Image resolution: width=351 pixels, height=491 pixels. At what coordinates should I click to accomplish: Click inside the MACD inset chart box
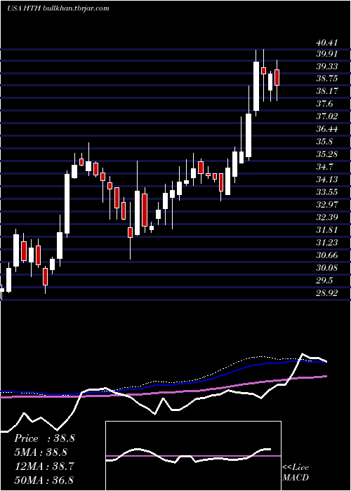pos(193,456)
